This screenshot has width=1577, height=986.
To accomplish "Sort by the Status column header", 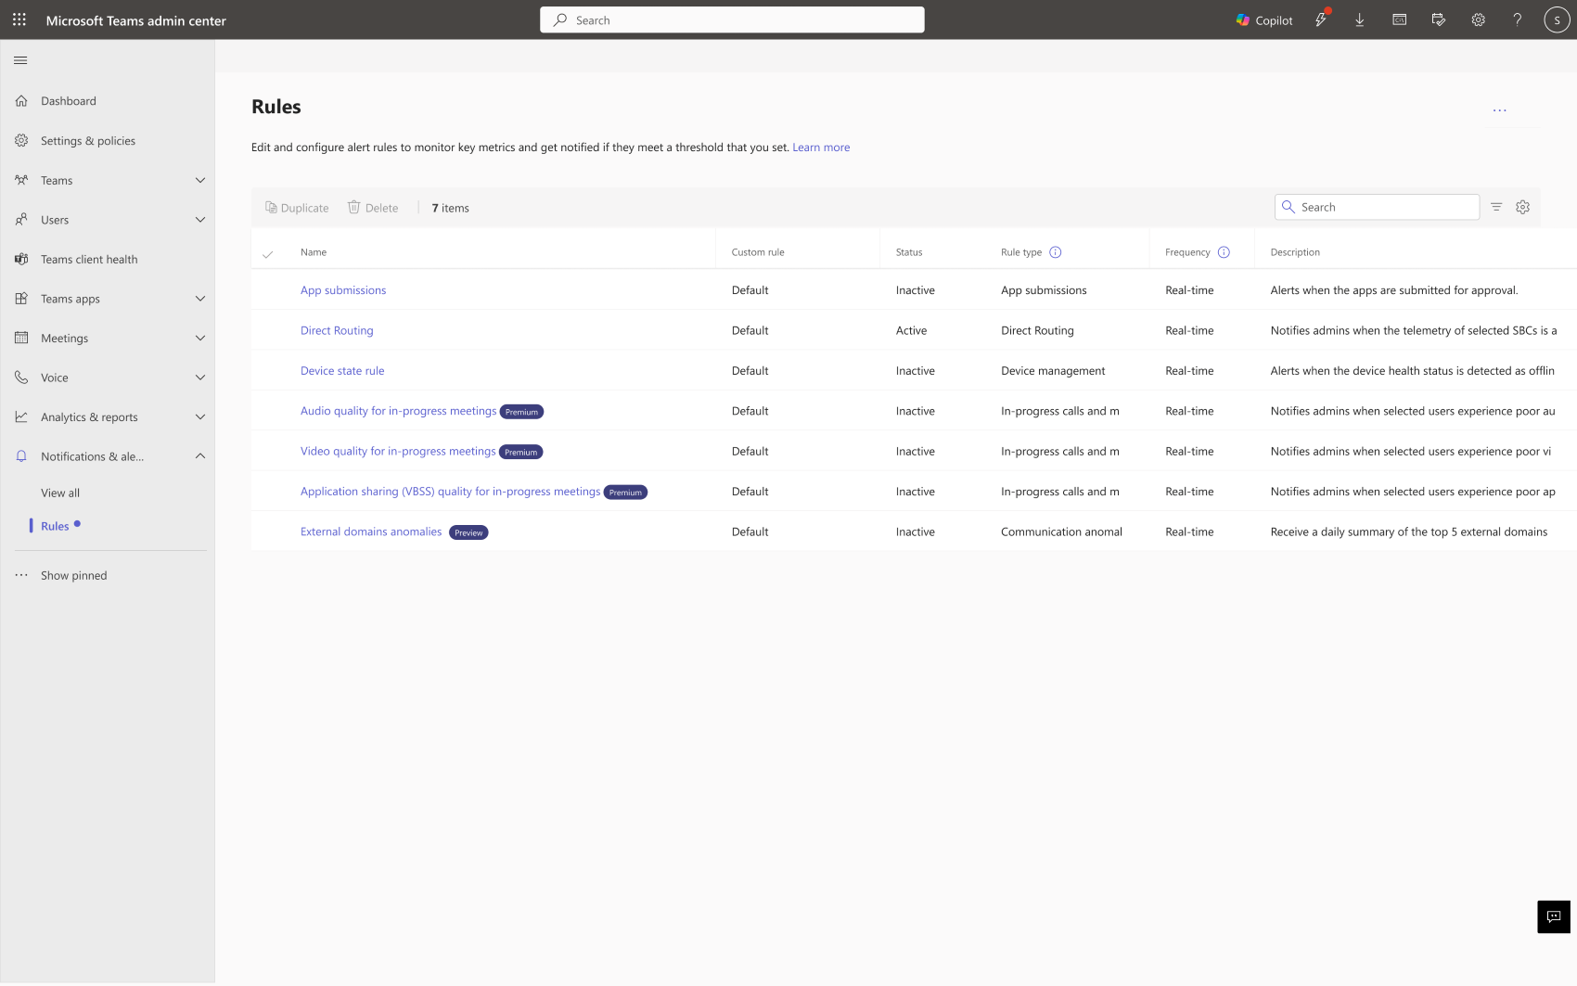I will pos(909,252).
